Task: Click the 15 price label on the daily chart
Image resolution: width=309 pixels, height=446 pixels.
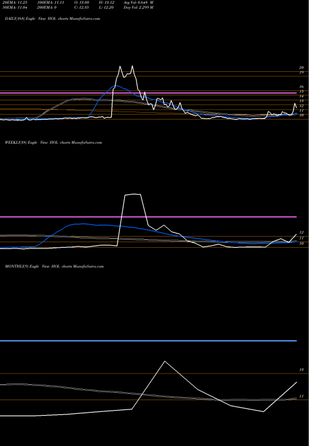Action: [302, 92]
